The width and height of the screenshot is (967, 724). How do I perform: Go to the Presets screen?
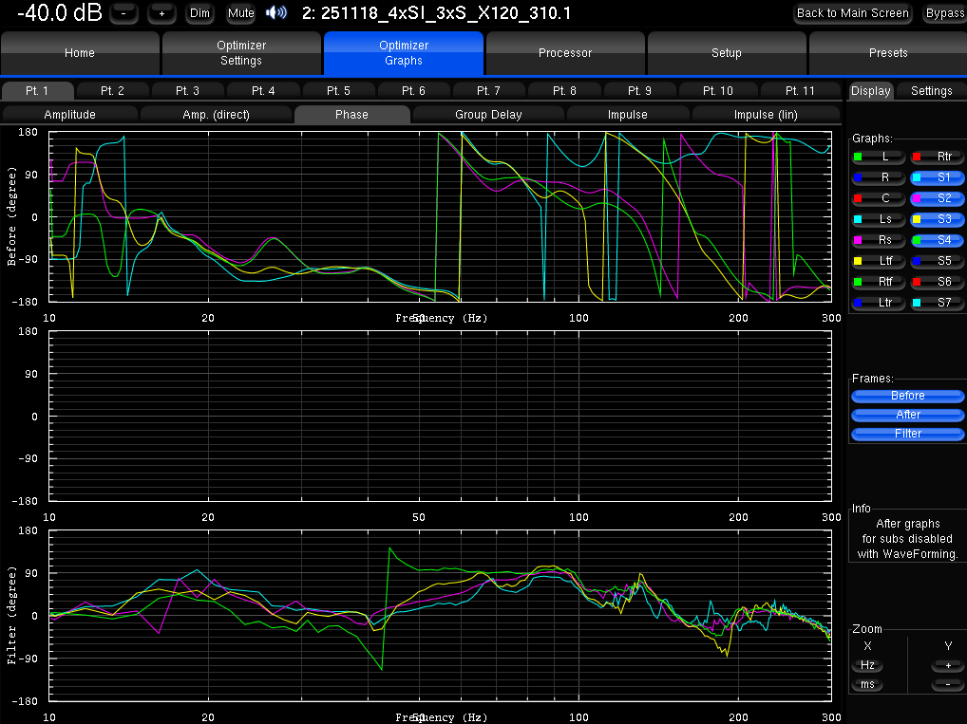click(886, 52)
